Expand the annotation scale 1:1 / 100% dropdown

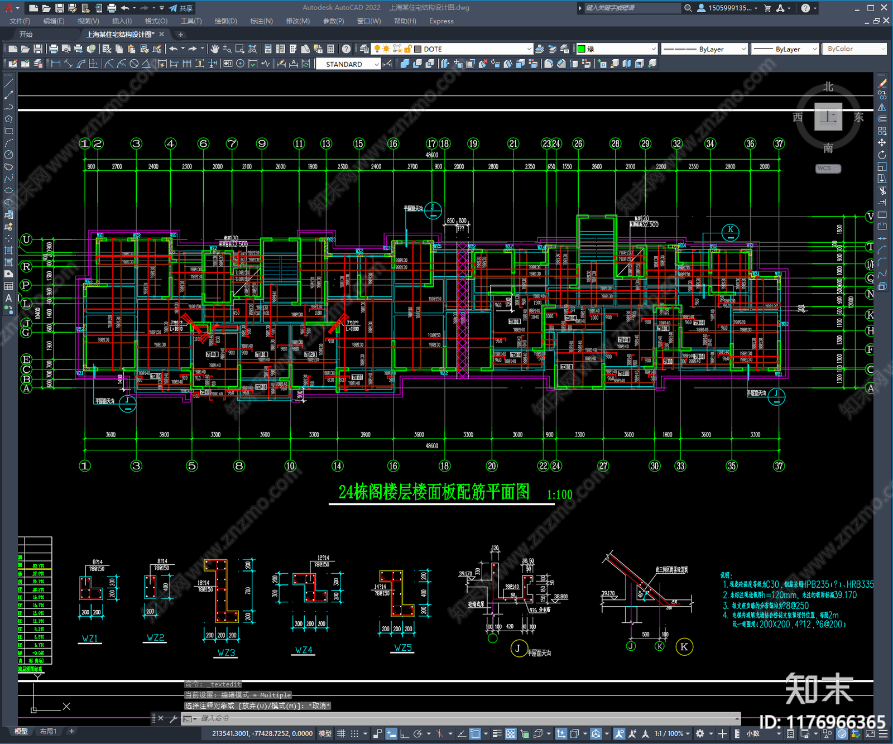tap(672, 733)
